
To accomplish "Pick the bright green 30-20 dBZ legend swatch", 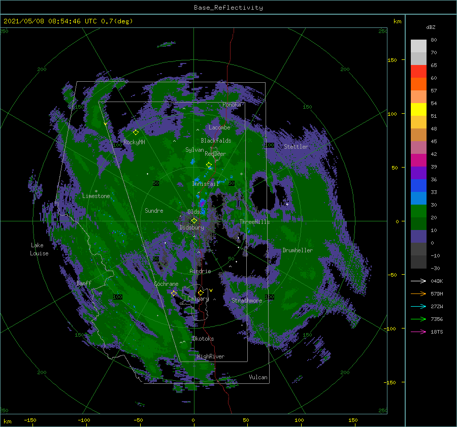I will (418, 211).
